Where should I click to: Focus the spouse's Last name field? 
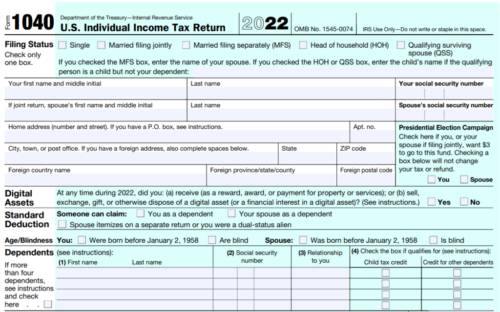(x=291, y=115)
